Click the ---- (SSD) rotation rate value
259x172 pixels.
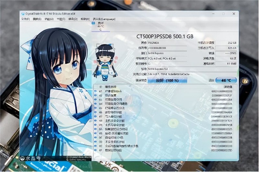point(226,53)
